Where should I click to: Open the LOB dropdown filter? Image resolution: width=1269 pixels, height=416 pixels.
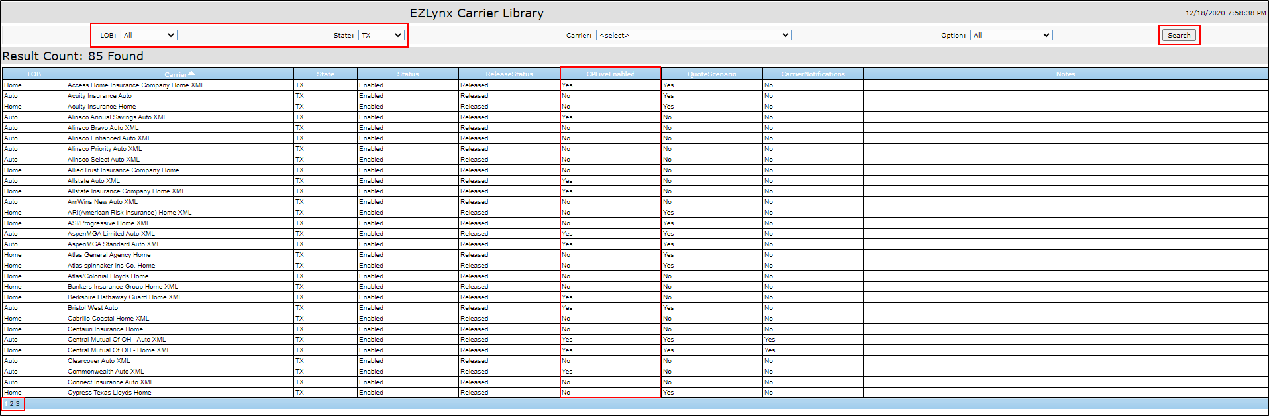click(148, 35)
